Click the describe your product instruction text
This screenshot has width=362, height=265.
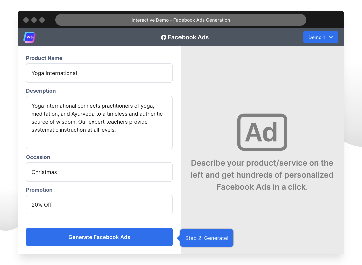tap(262, 175)
